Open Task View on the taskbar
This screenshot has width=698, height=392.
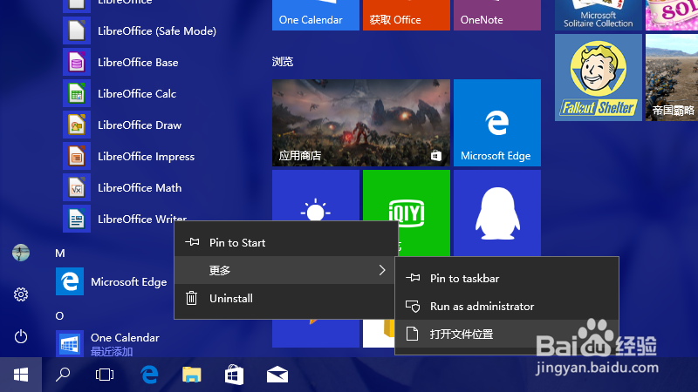tap(105, 375)
